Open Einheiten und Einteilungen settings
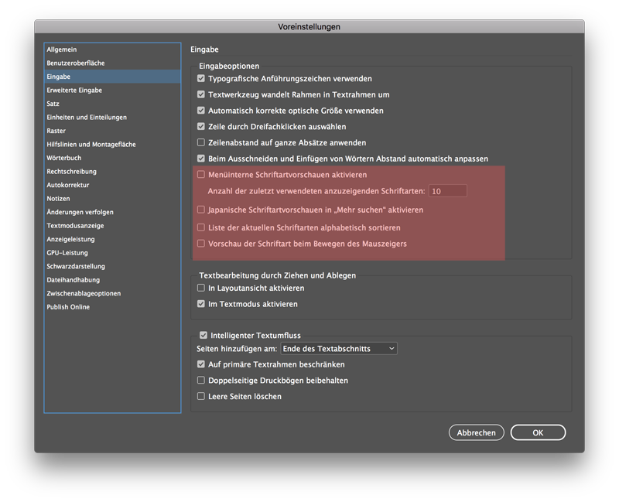 [x=112, y=118]
